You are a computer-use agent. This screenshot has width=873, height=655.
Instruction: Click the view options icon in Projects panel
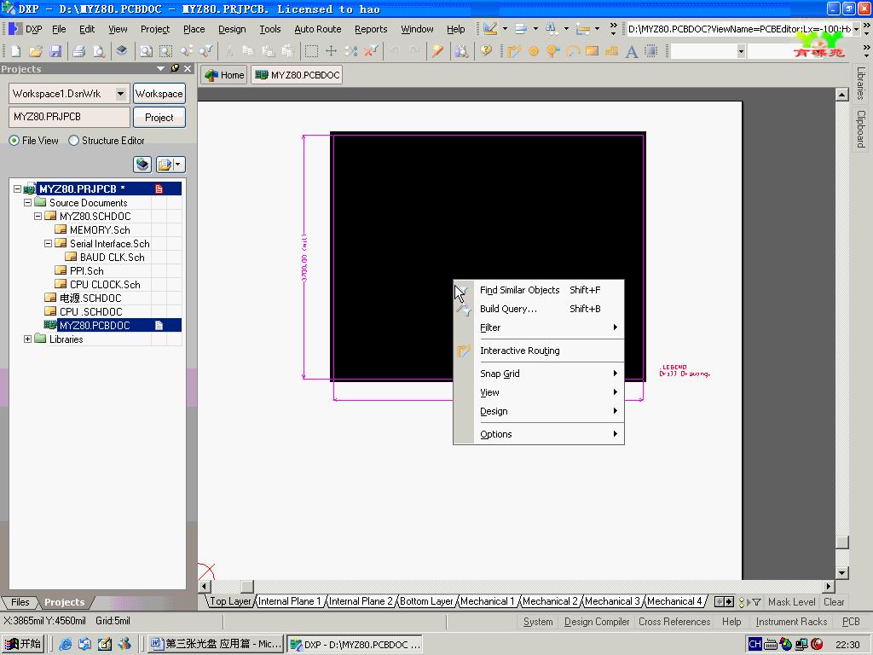[x=171, y=165]
